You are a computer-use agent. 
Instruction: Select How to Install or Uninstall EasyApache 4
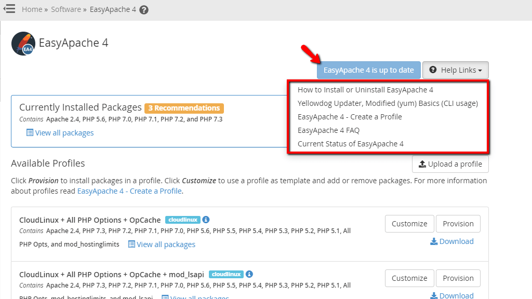point(365,90)
